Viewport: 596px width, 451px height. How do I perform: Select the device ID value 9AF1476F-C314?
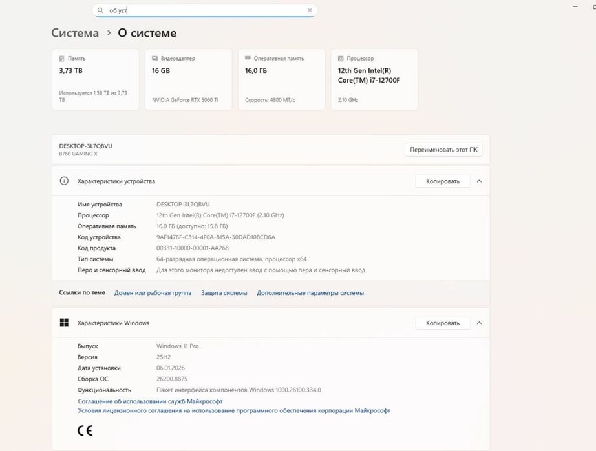(x=216, y=237)
